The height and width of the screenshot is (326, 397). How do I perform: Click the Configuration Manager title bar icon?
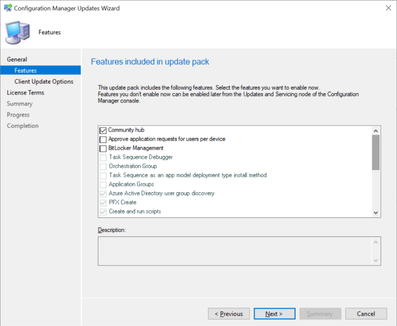7,8
